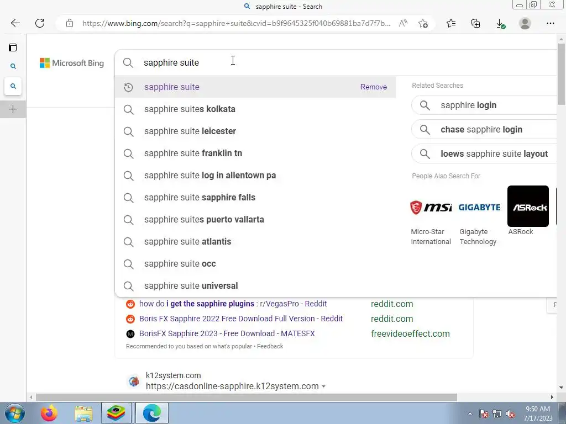Open the Windows Start menu
This screenshot has height=424, width=566.
pyautogui.click(x=14, y=413)
